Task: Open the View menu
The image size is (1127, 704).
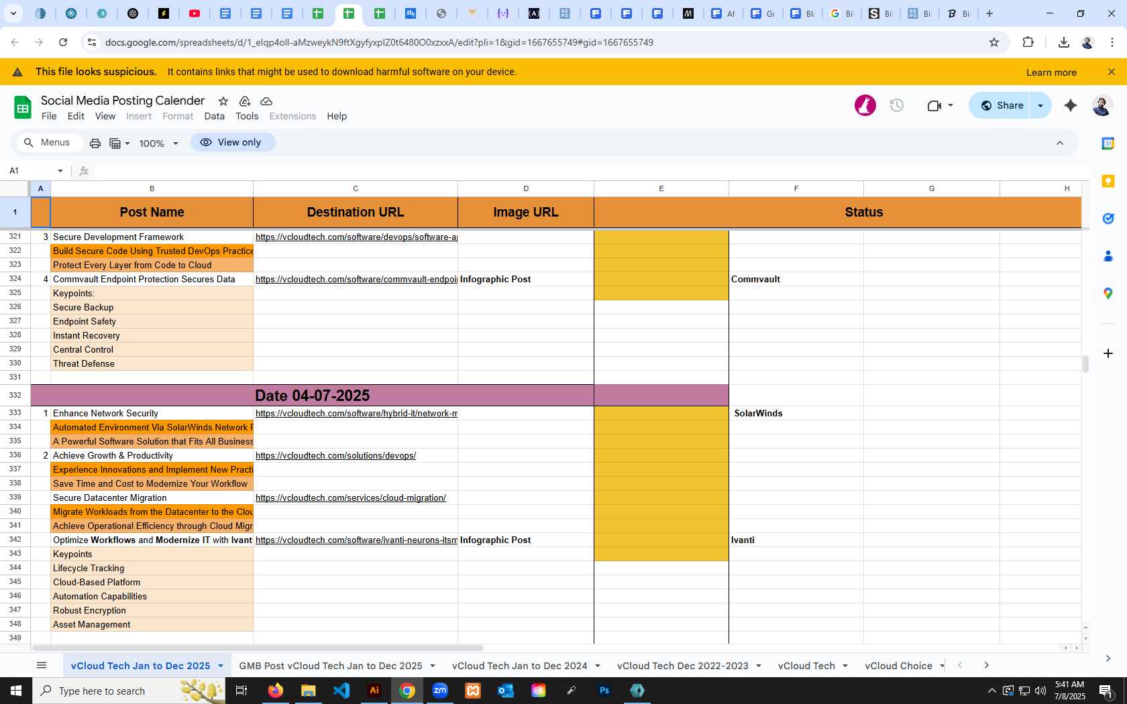Action: pyautogui.click(x=105, y=116)
